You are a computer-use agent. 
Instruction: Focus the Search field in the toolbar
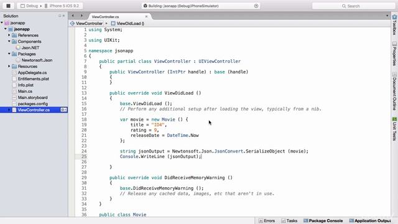tap(353, 6)
